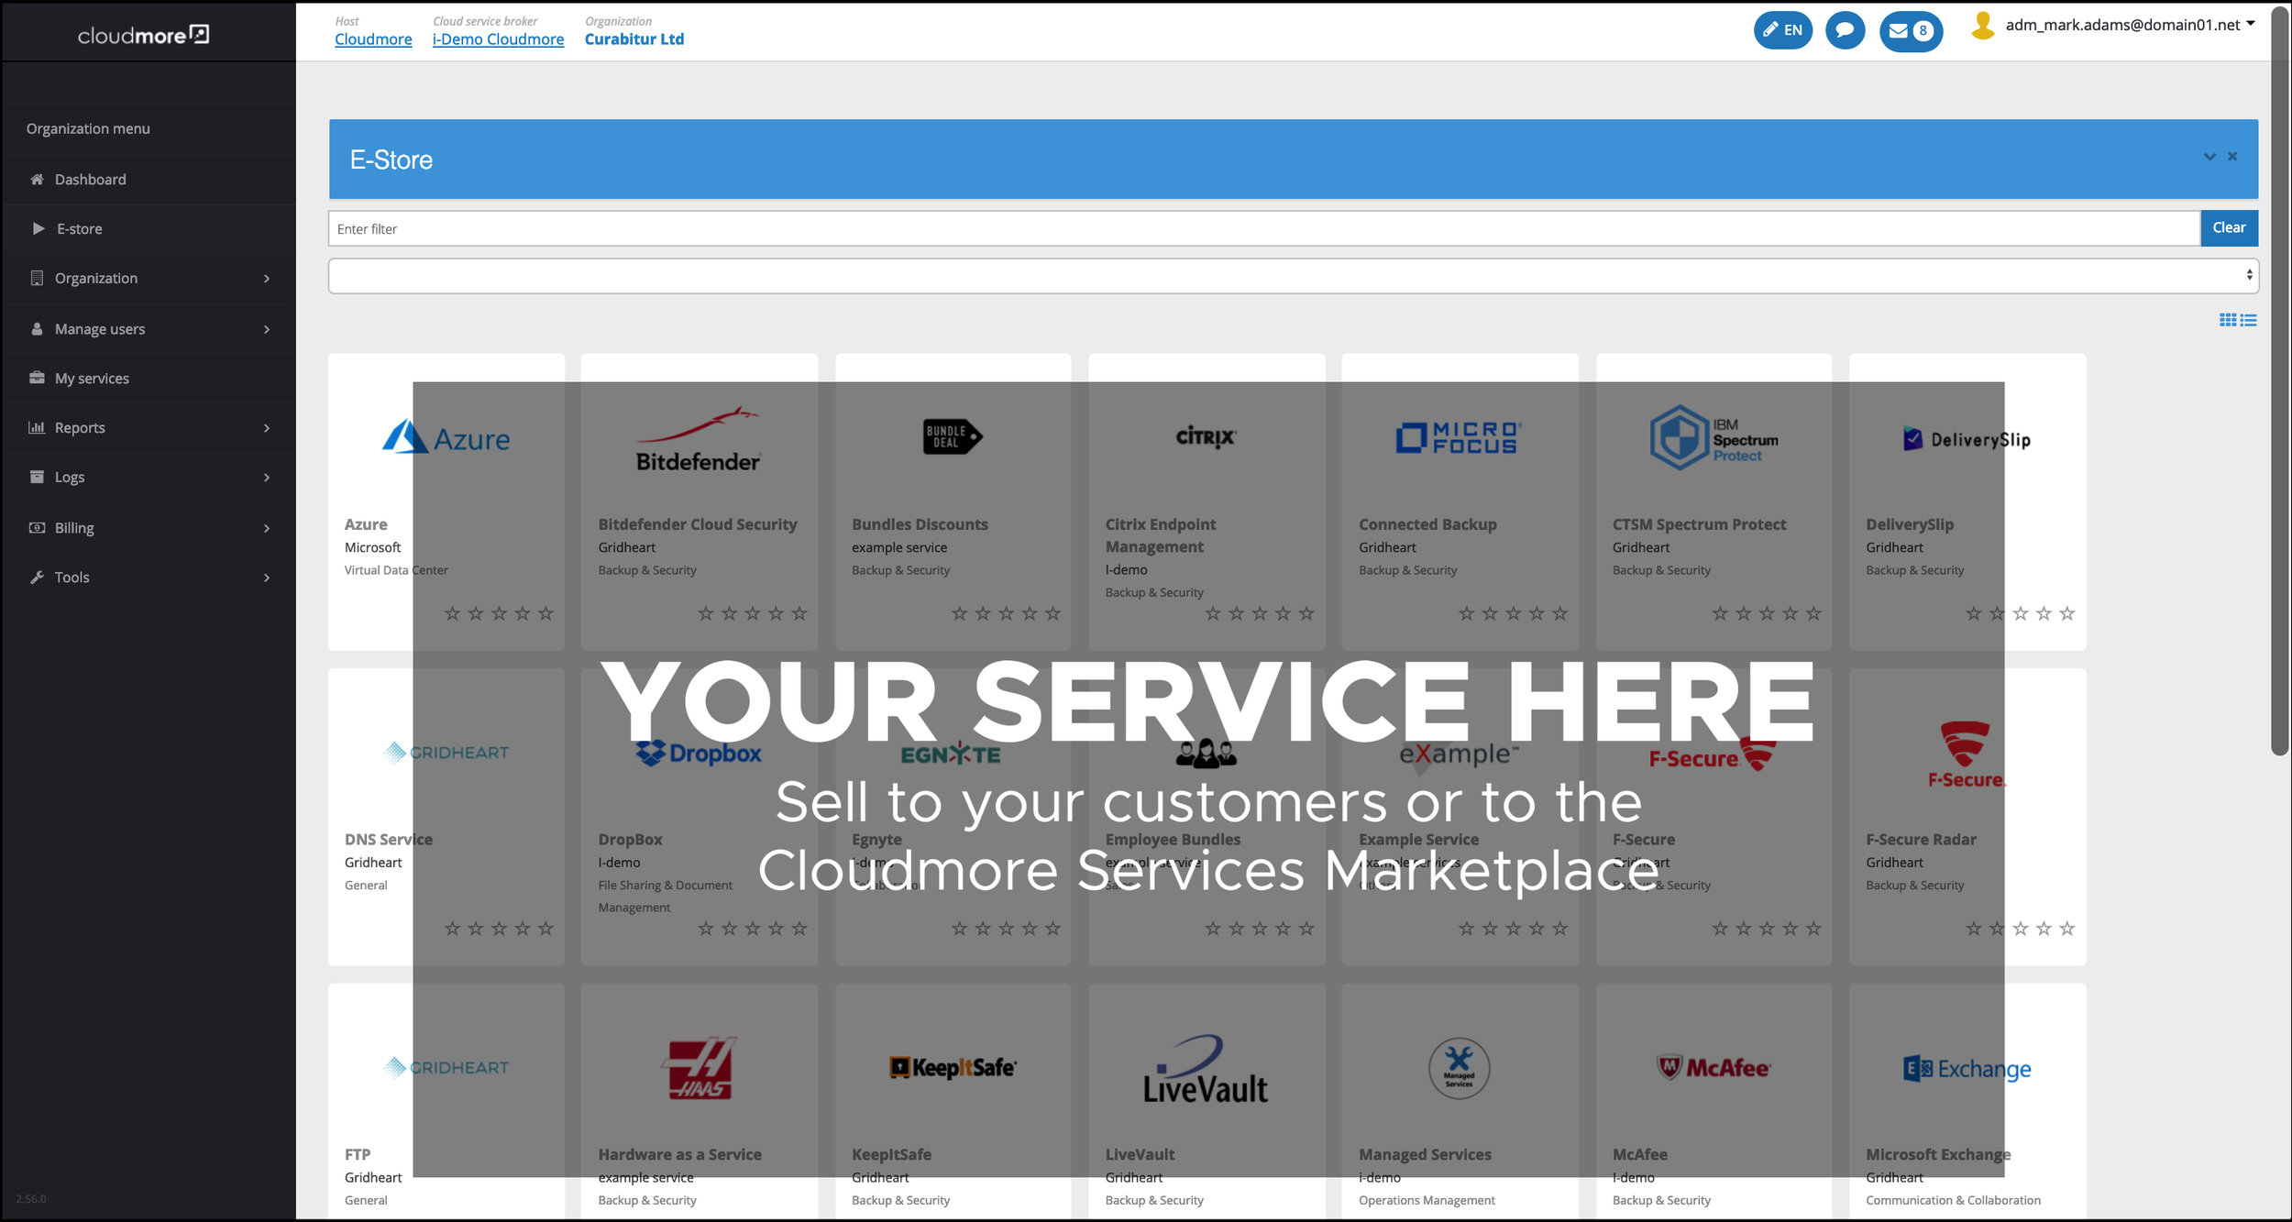Screen dimensions: 2292x1222
Task: Open the category select dropdown
Action: coord(1293,276)
